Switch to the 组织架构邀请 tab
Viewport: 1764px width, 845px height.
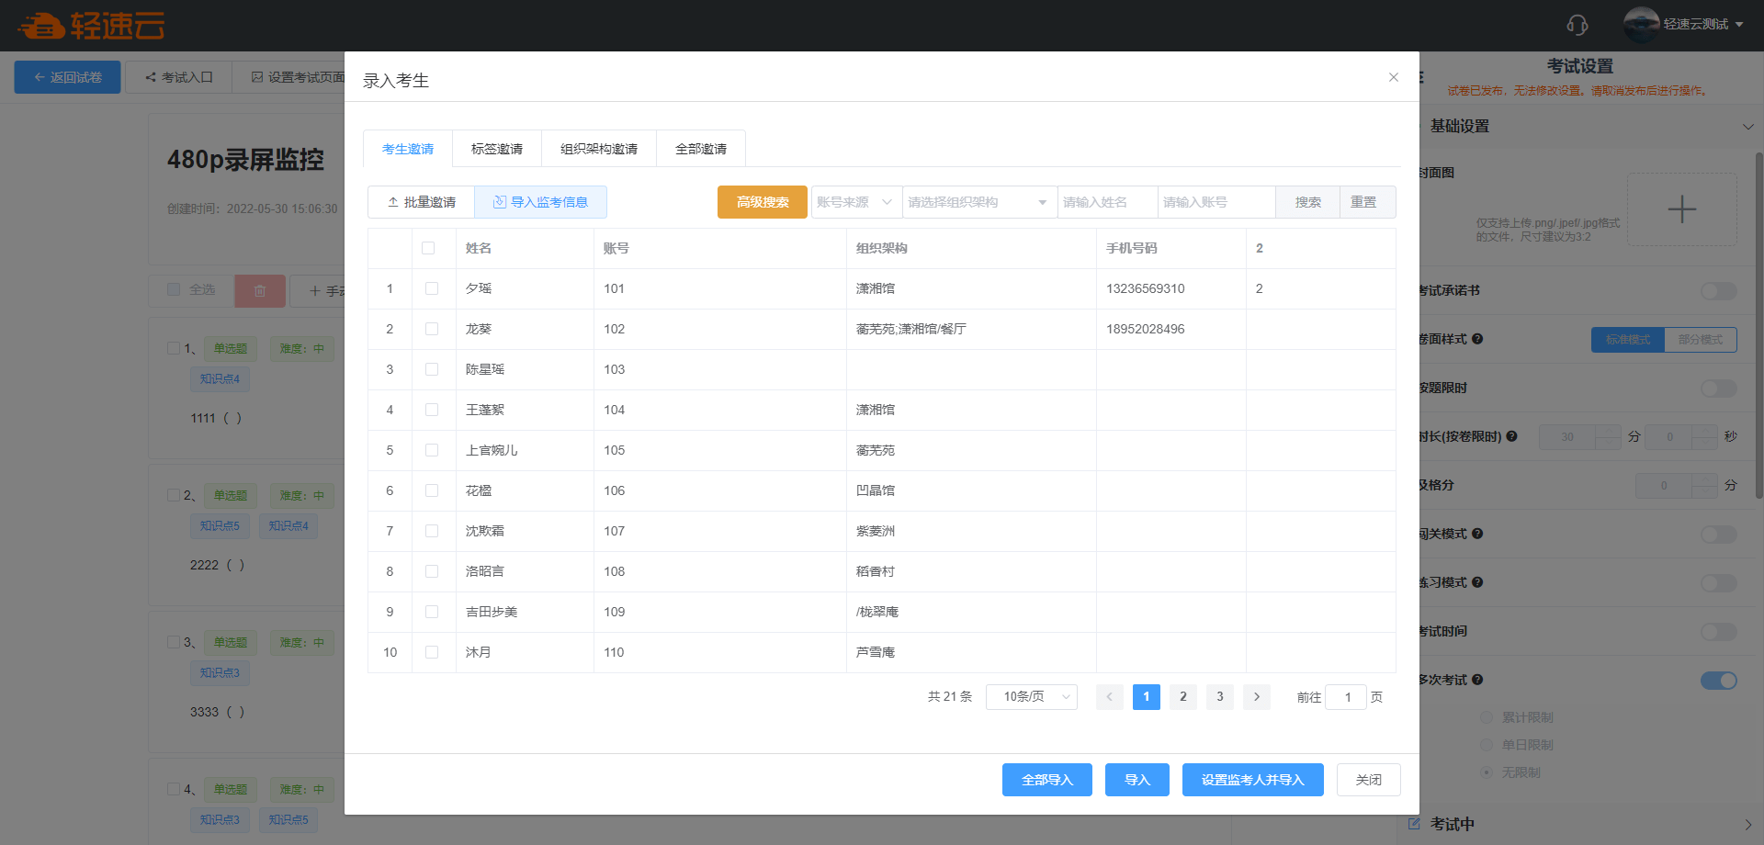[x=598, y=149]
